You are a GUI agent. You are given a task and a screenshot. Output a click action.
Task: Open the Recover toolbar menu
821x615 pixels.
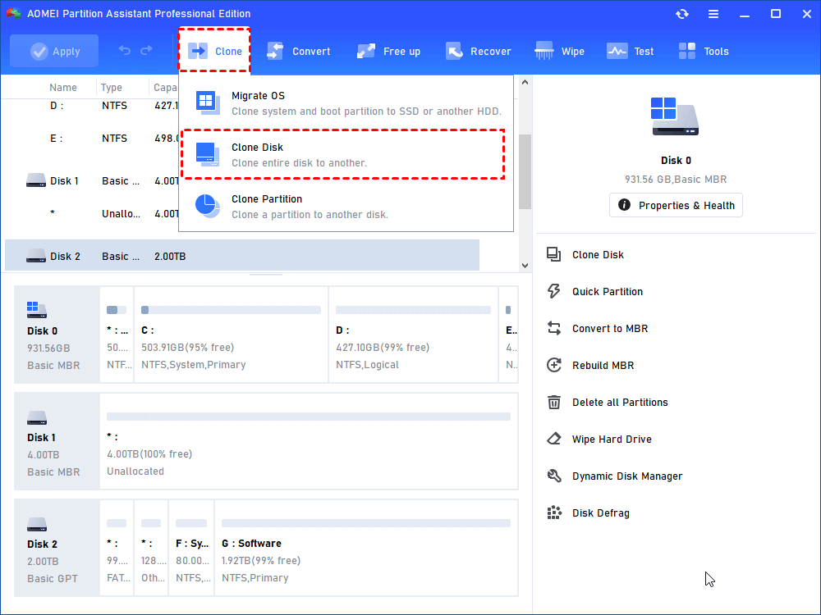(479, 51)
